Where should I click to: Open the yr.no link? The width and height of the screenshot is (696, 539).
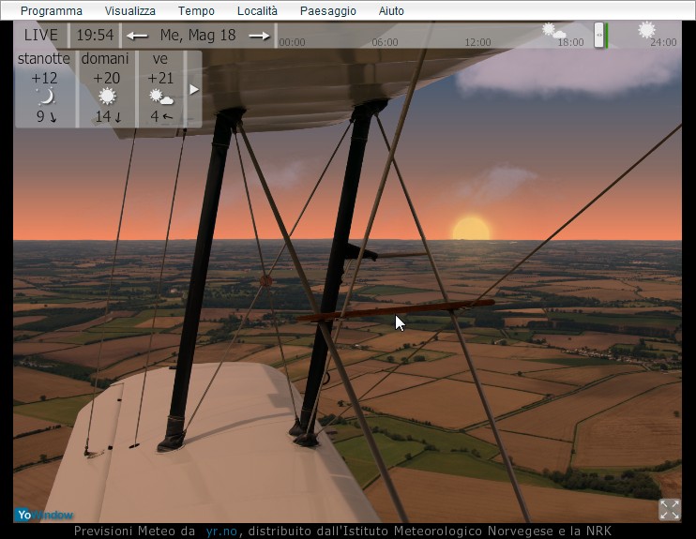(x=221, y=531)
